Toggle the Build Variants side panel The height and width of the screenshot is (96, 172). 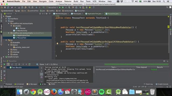tap(1, 75)
